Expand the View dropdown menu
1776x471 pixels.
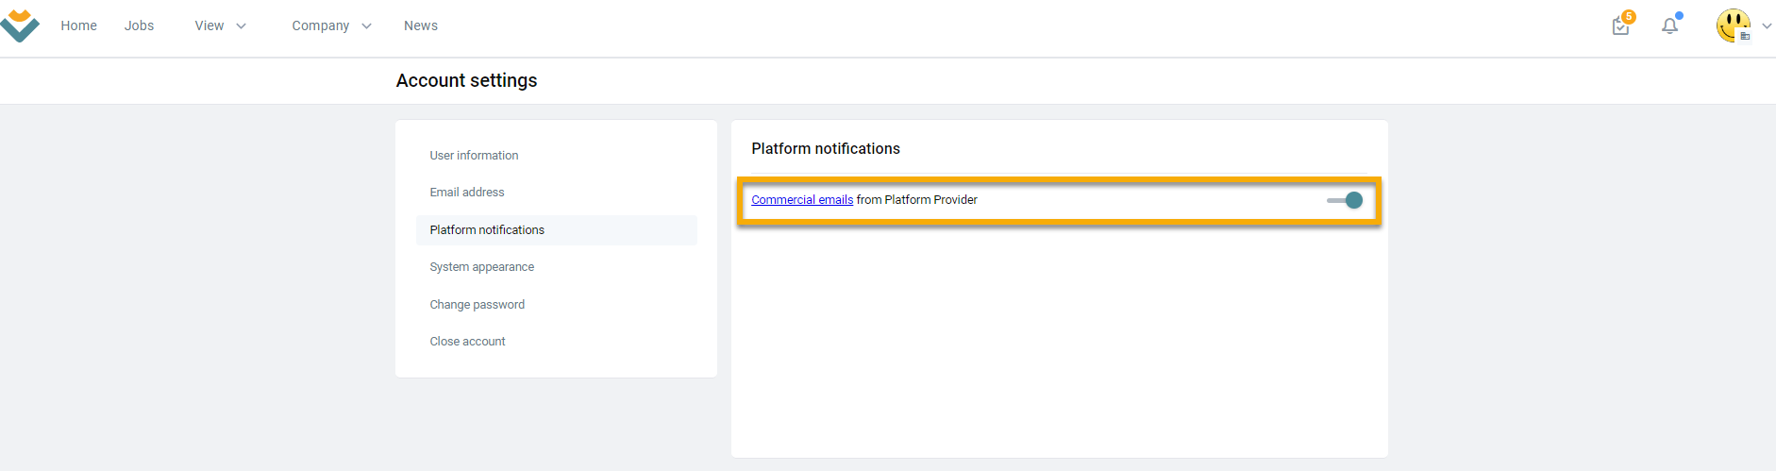tap(220, 25)
